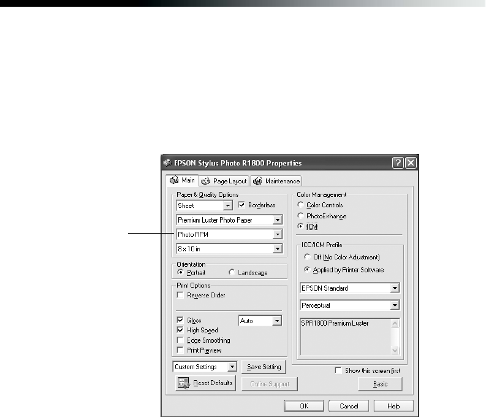This screenshot has width=486, height=417.
Task: Enable the Reverse Order checkbox
Action: pos(180,295)
